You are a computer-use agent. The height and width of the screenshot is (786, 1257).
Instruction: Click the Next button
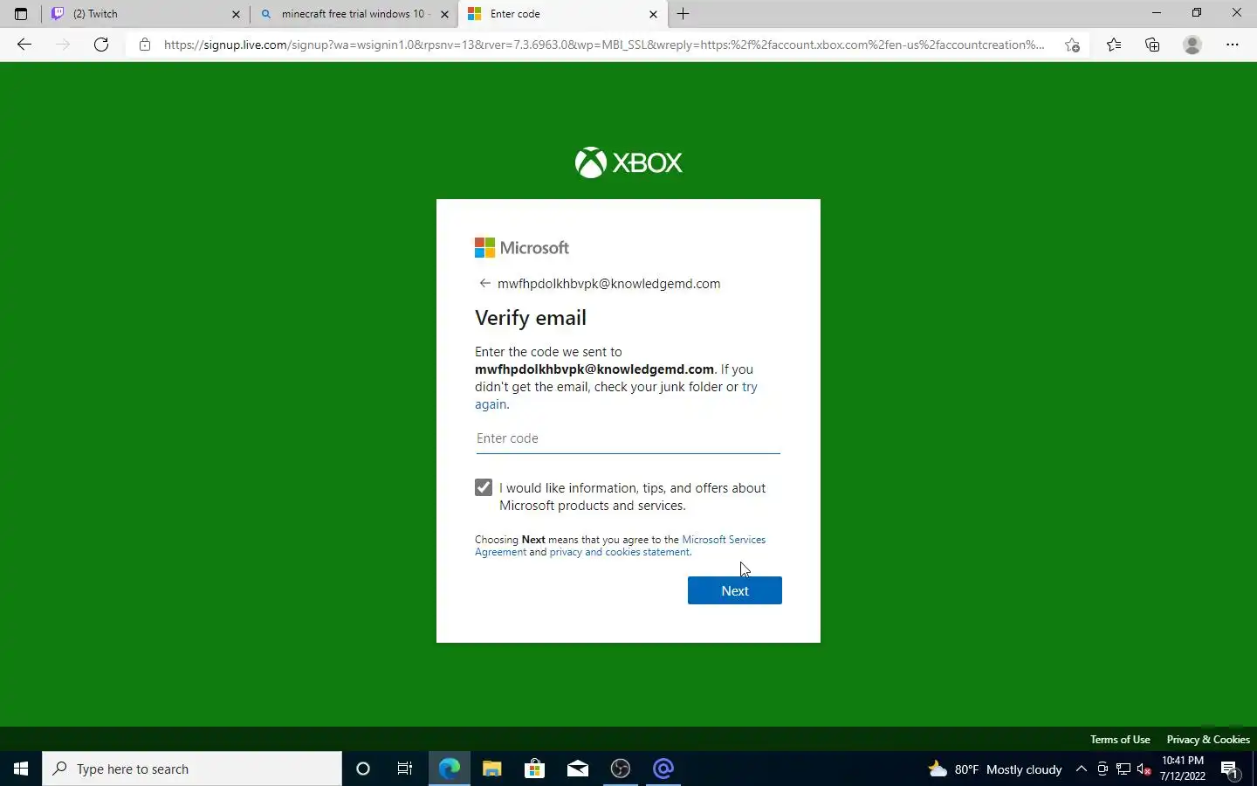pyautogui.click(x=735, y=590)
